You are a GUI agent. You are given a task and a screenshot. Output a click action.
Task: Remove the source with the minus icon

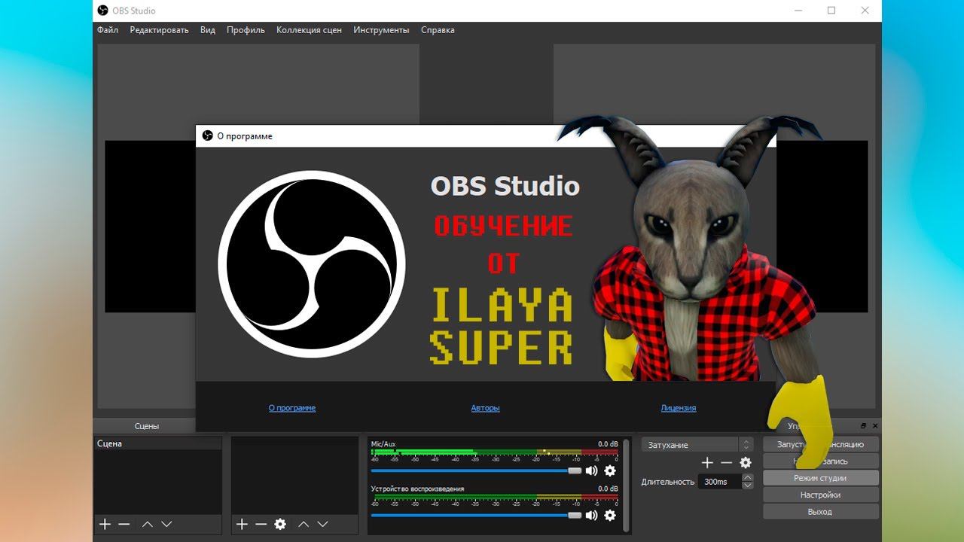point(261,524)
